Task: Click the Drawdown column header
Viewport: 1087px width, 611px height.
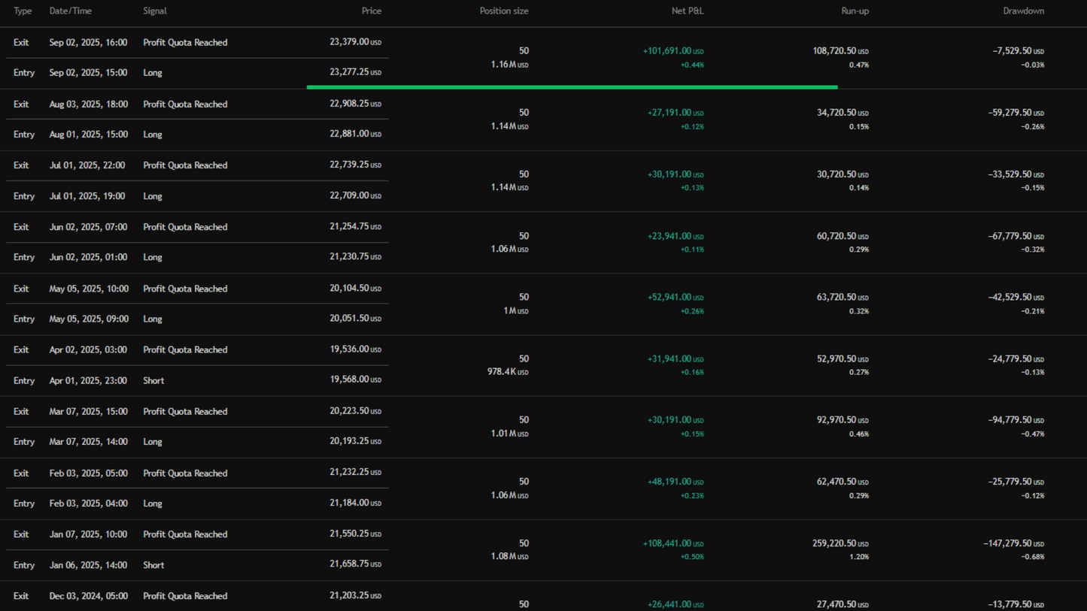Action: (x=1023, y=11)
